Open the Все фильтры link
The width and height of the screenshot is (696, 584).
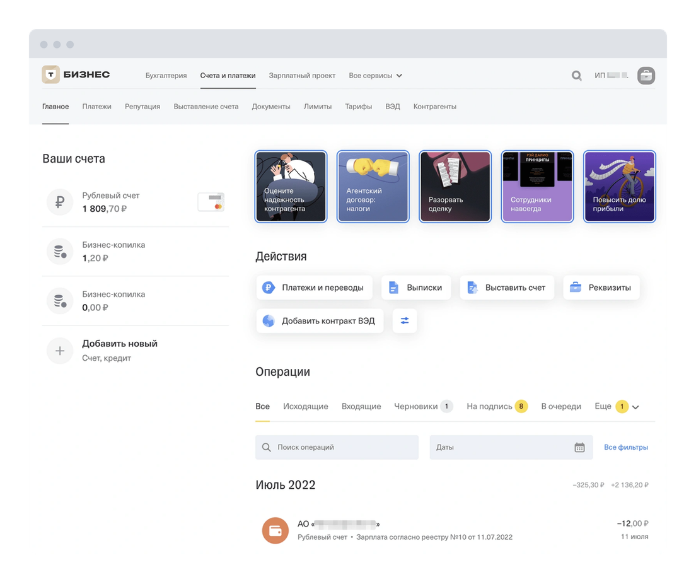(x=625, y=447)
